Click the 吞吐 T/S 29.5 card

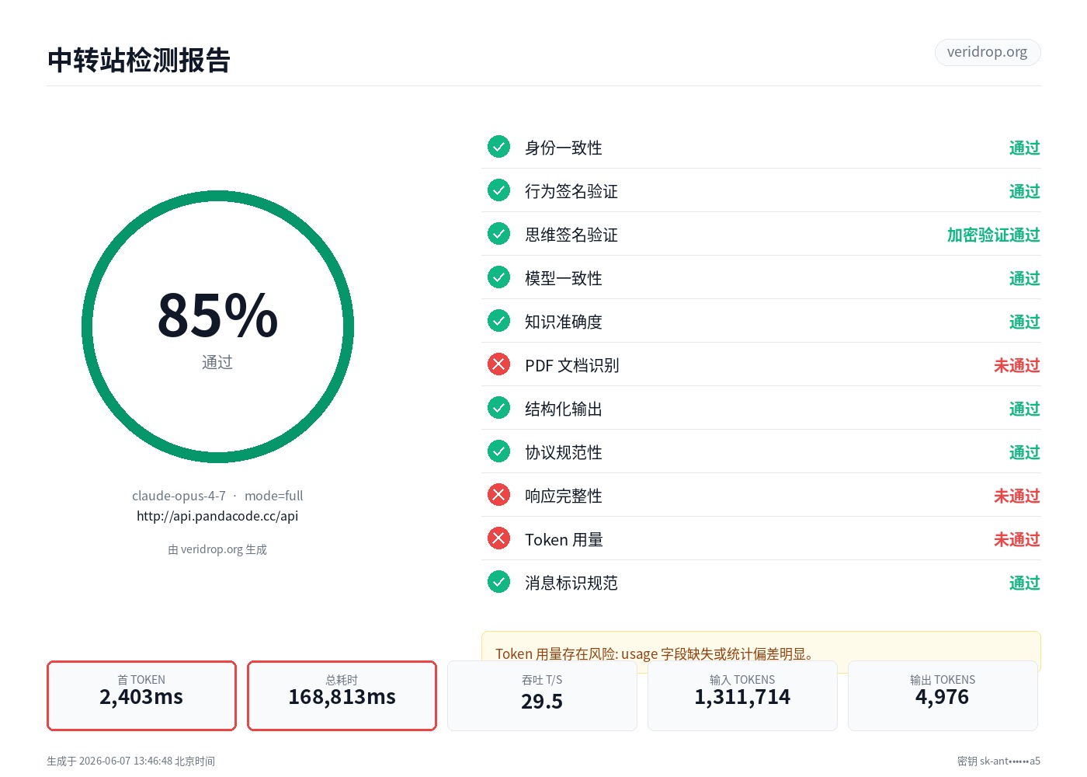[x=542, y=695]
